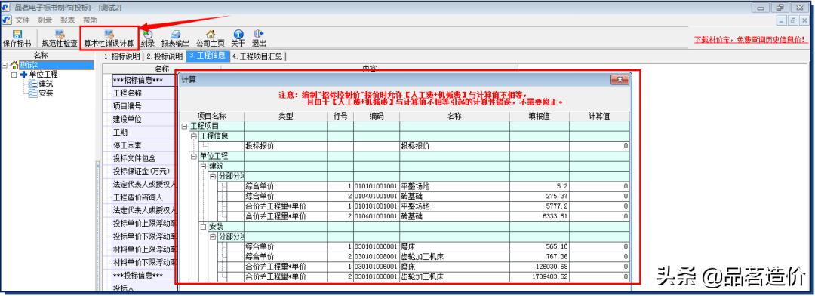This screenshot has height=296, width=815.
Task: Collapse the 单位工程 node in the left tree
Action: pos(14,75)
